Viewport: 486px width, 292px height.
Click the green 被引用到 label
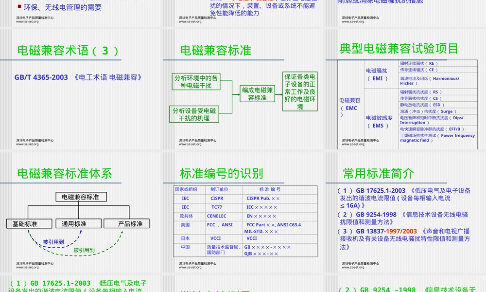(84, 250)
